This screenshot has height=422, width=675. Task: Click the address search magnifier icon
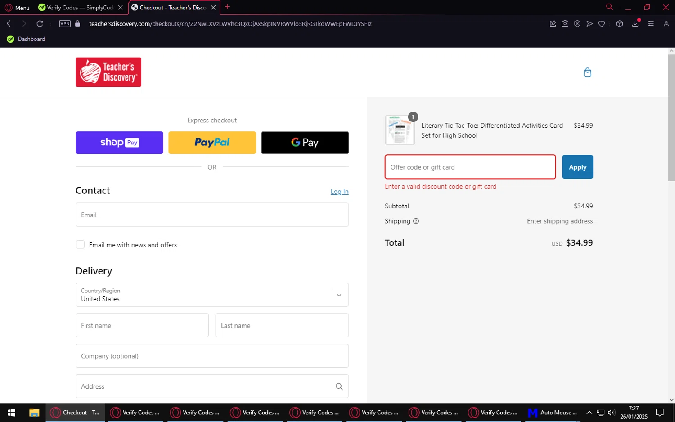tap(339, 386)
